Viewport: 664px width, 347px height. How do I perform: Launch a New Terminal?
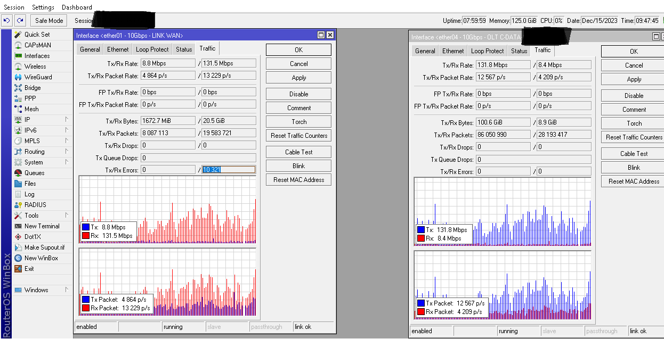(42, 226)
